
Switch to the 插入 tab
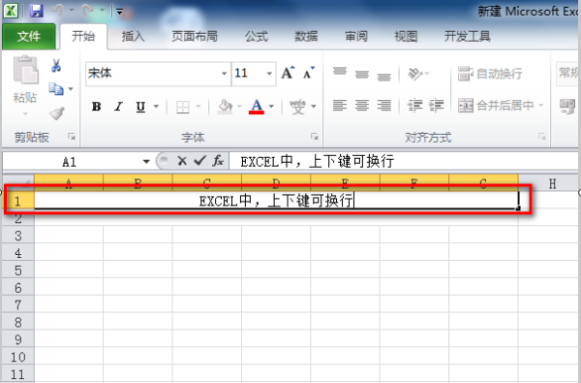tap(133, 37)
